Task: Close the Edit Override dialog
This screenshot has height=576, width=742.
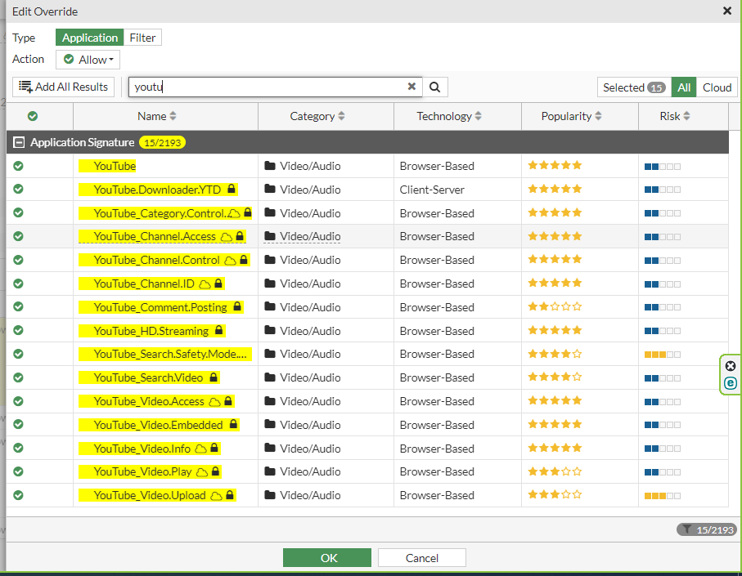Action: coord(727,11)
